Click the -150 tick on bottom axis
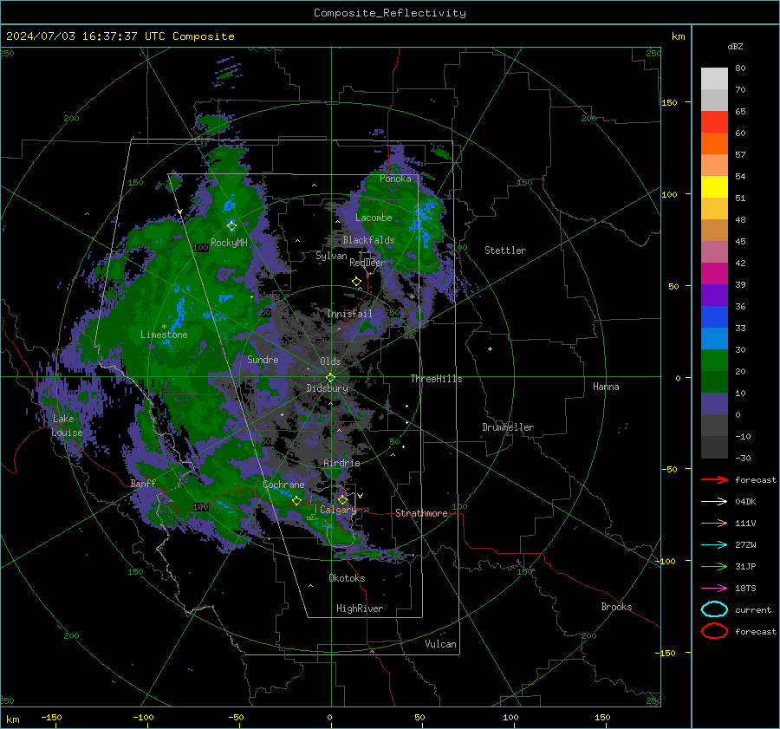Screen dimensions: 780x729 click(x=51, y=717)
